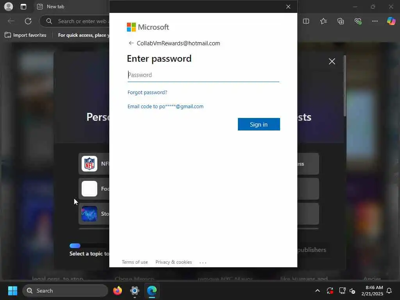This screenshot has height=300, width=400.
Task: Select the NFL topic card icon
Action: coord(89,164)
